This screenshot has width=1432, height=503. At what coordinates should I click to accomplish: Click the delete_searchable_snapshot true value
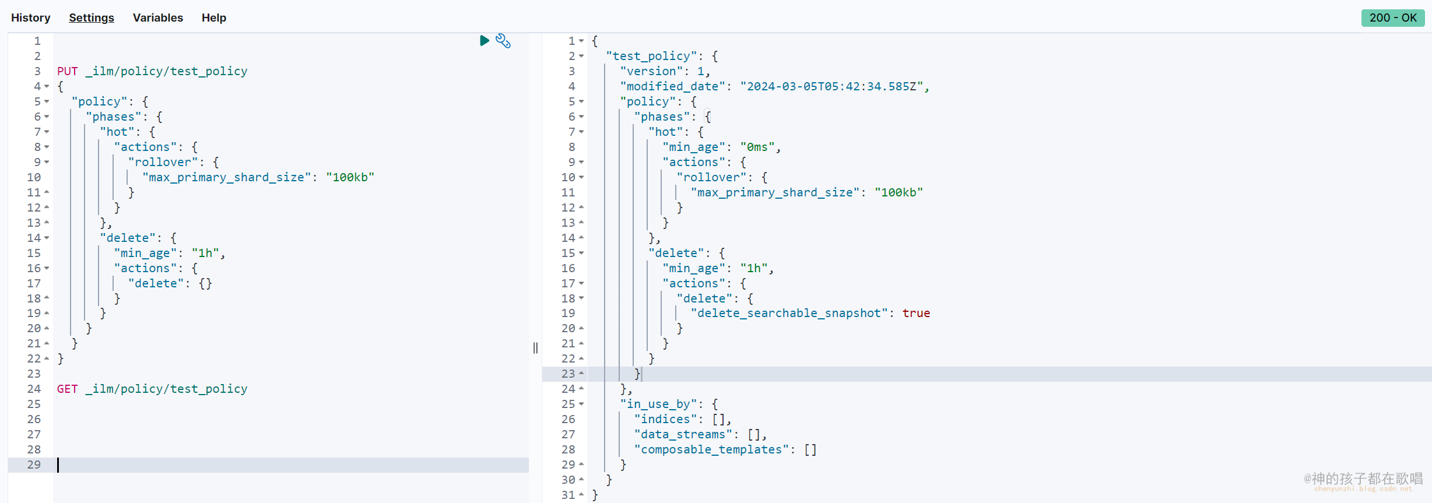click(916, 313)
